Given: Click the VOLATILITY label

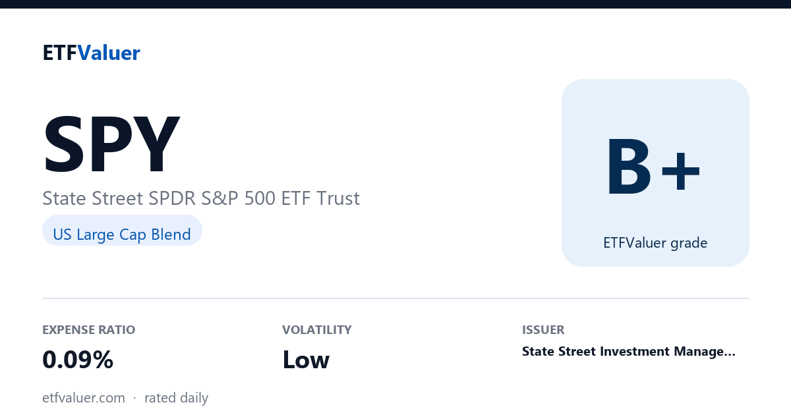Looking at the screenshot, I should pyautogui.click(x=317, y=330).
